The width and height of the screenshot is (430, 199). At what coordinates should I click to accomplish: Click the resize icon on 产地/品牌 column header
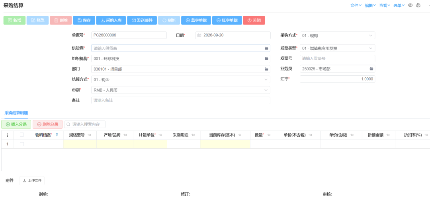[x=125, y=135]
